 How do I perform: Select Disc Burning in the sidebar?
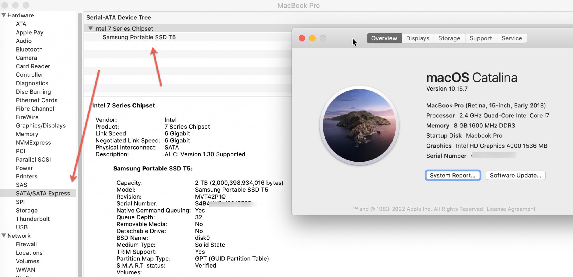(x=34, y=92)
